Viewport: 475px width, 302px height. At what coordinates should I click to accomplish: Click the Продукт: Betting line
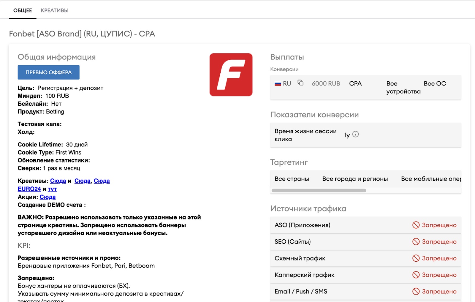(x=41, y=112)
